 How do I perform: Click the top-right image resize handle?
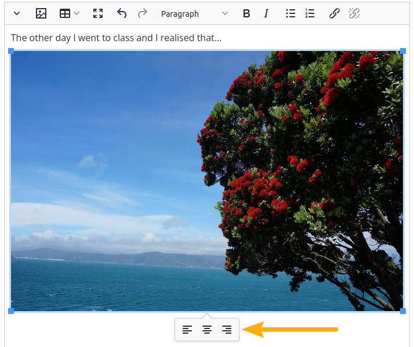click(403, 52)
